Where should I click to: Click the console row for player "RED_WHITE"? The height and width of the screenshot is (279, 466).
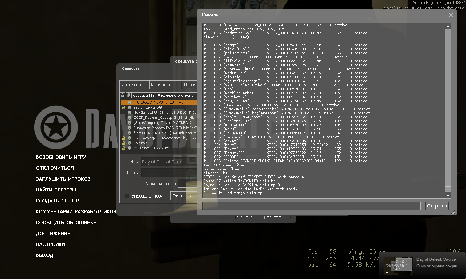[x=285, y=125]
